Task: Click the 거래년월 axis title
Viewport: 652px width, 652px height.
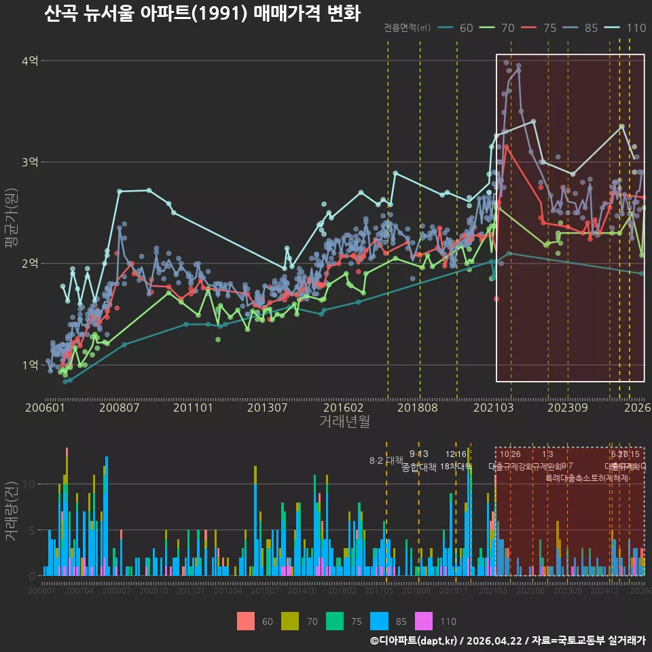Action: pos(345,421)
